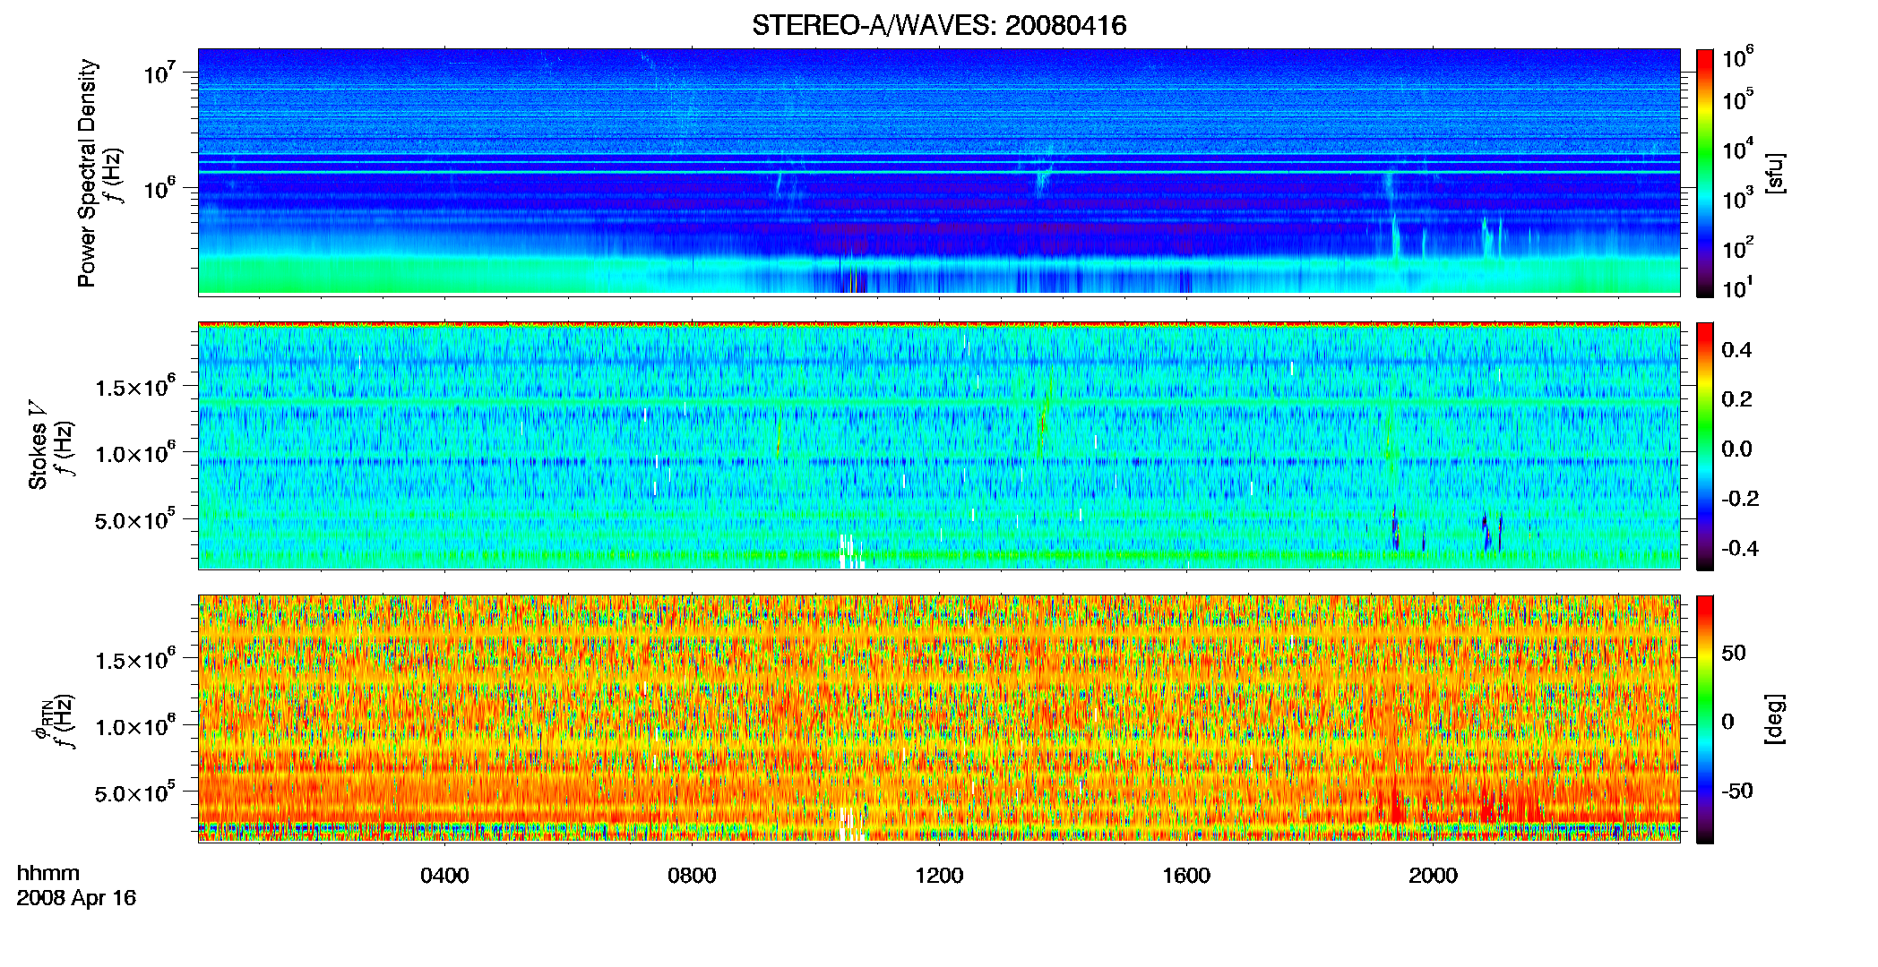Click the 10^5 colorbar label
The height and width of the screenshot is (967, 1878).
(1738, 99)
